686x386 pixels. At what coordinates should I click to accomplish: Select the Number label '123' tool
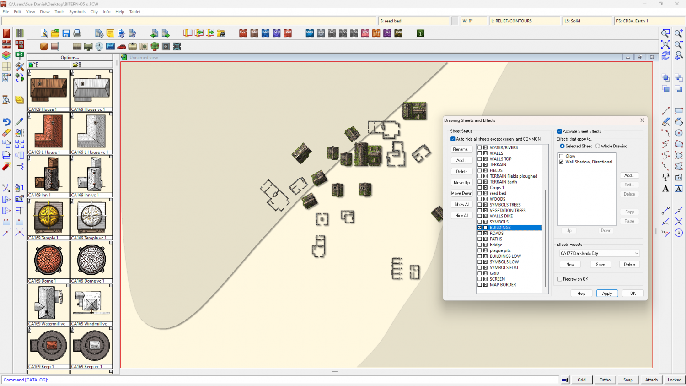click(666, 177)
